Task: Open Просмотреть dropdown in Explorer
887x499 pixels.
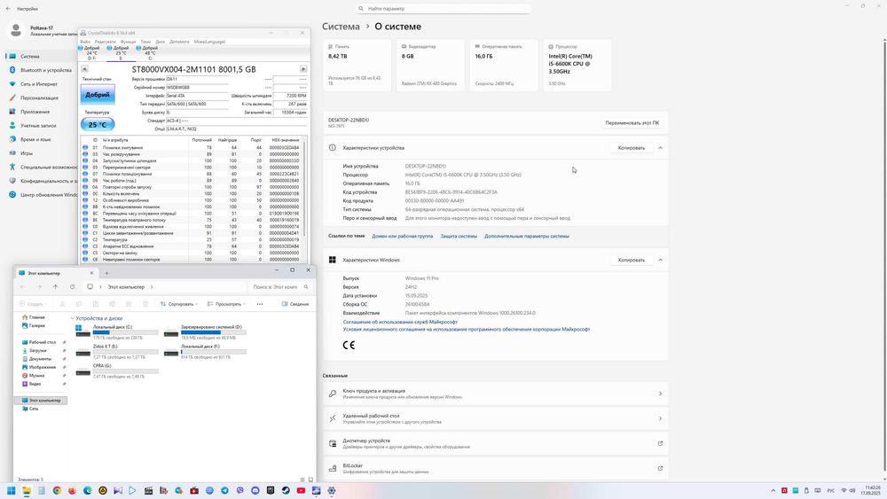Action: click(x=225, y=304)
